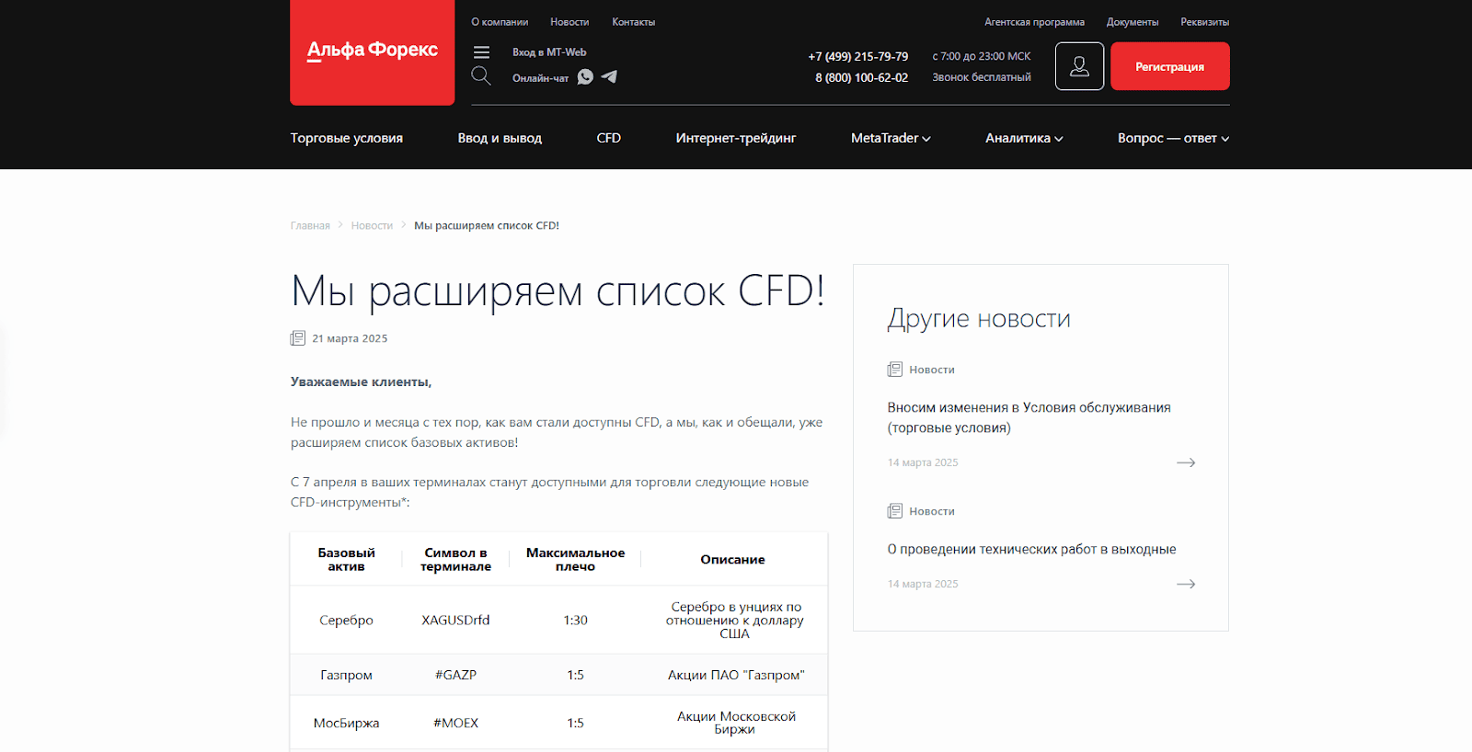Click the Другие новости heading
Viewport: 1472px width, 752px height.
coord(979,319)
